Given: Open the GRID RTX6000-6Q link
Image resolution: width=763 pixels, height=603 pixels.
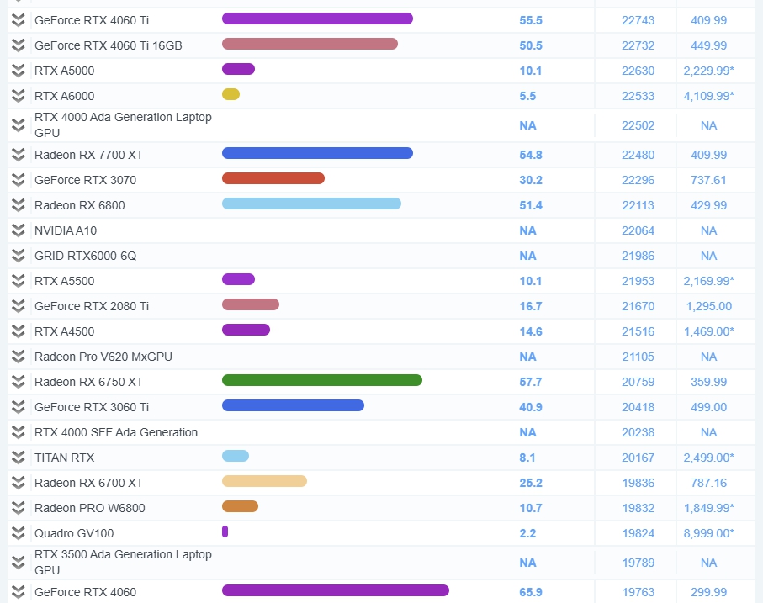Looking at the screenshot, I should 85,257.
